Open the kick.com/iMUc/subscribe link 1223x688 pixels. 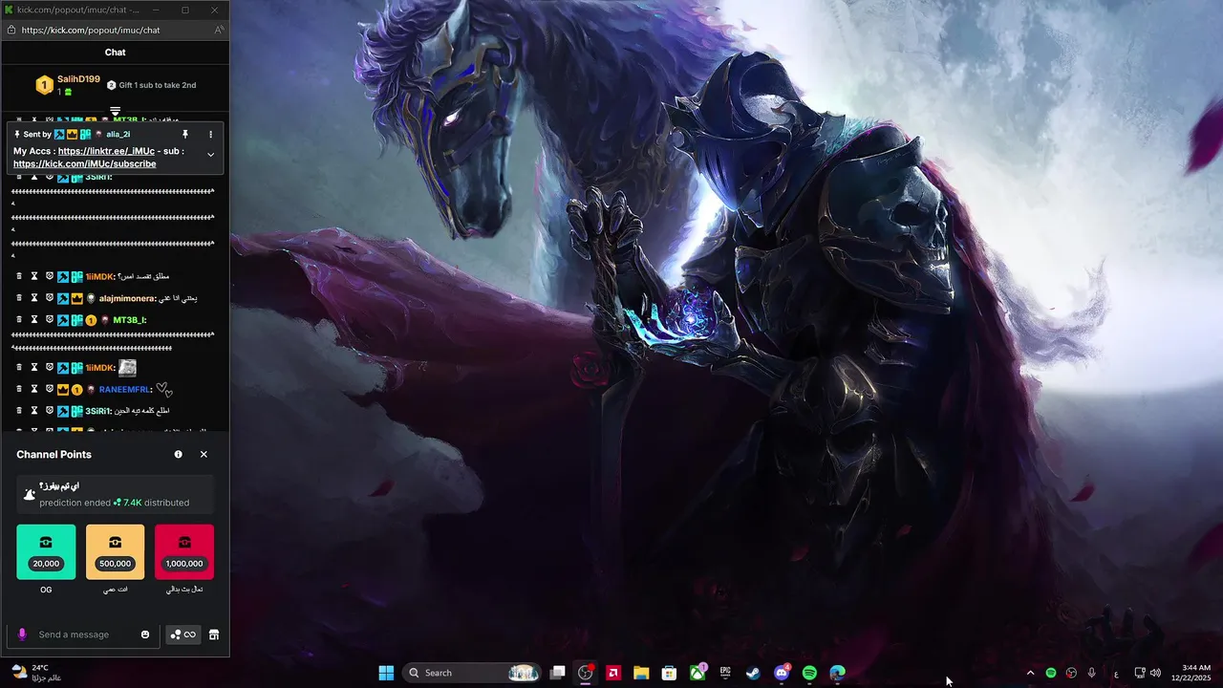(x=84, y=164)
